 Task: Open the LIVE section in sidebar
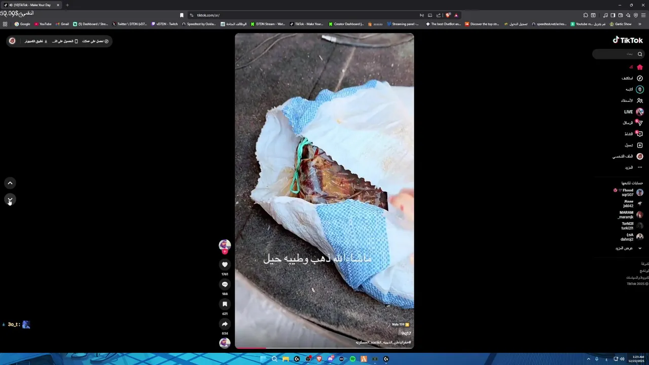pyautogui.click(x=634, y=112)
